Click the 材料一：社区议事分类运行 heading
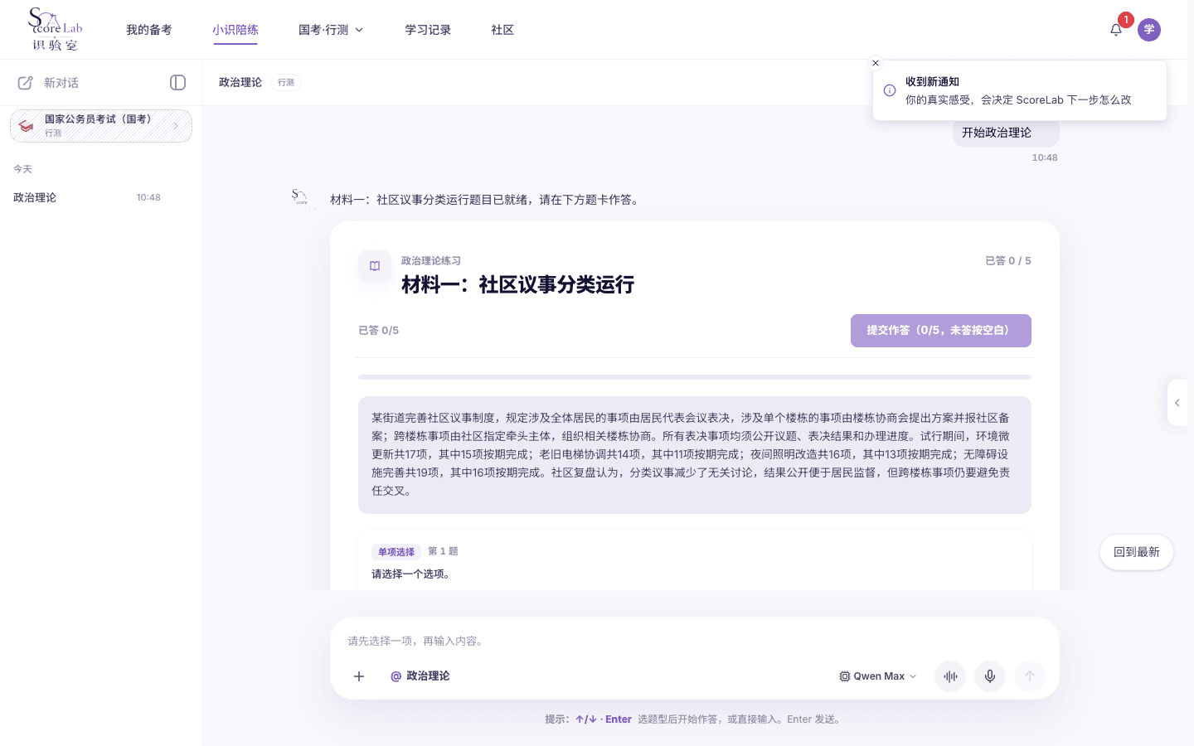The height and width of the screenshot is (746, 1194). [518, 285]
